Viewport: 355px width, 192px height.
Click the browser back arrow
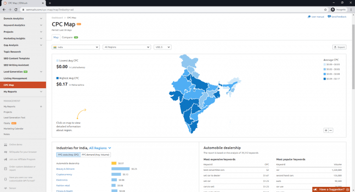4,10
